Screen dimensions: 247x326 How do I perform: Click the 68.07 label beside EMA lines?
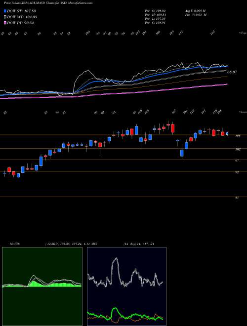[232, 72]
